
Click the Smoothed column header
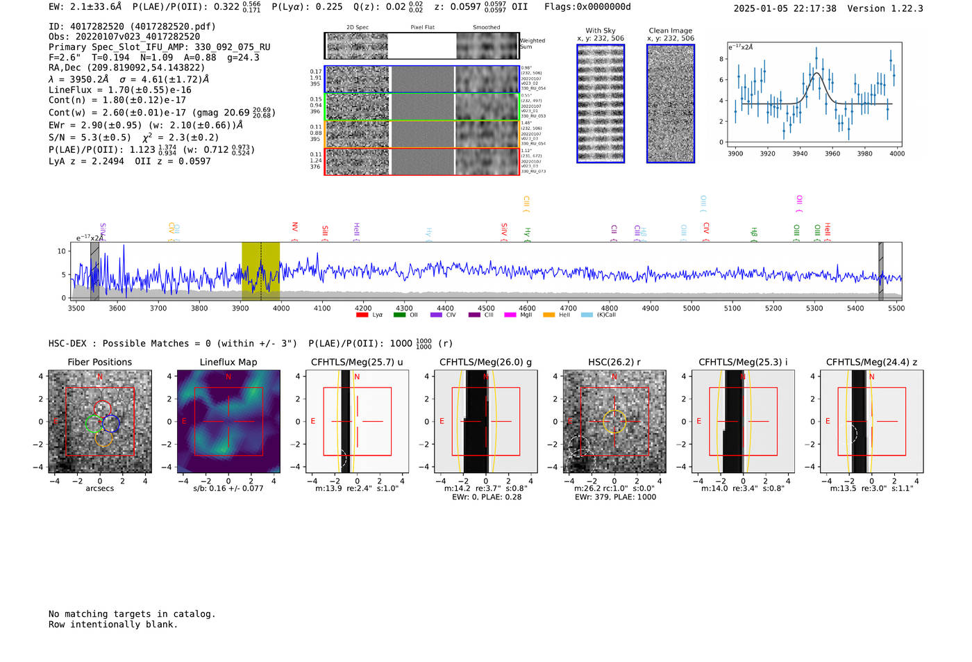click(486, 28)
